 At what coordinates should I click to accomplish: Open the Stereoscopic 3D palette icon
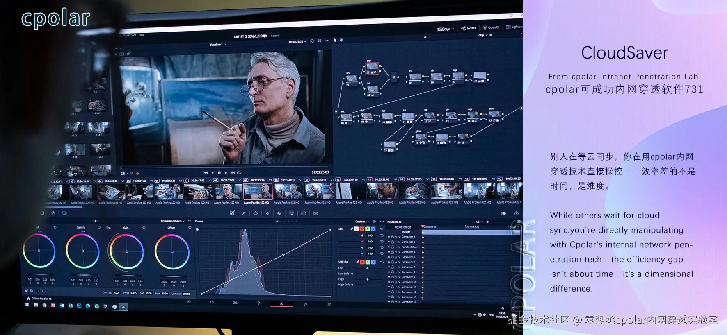pyautogui.click(x=315, y=213)
